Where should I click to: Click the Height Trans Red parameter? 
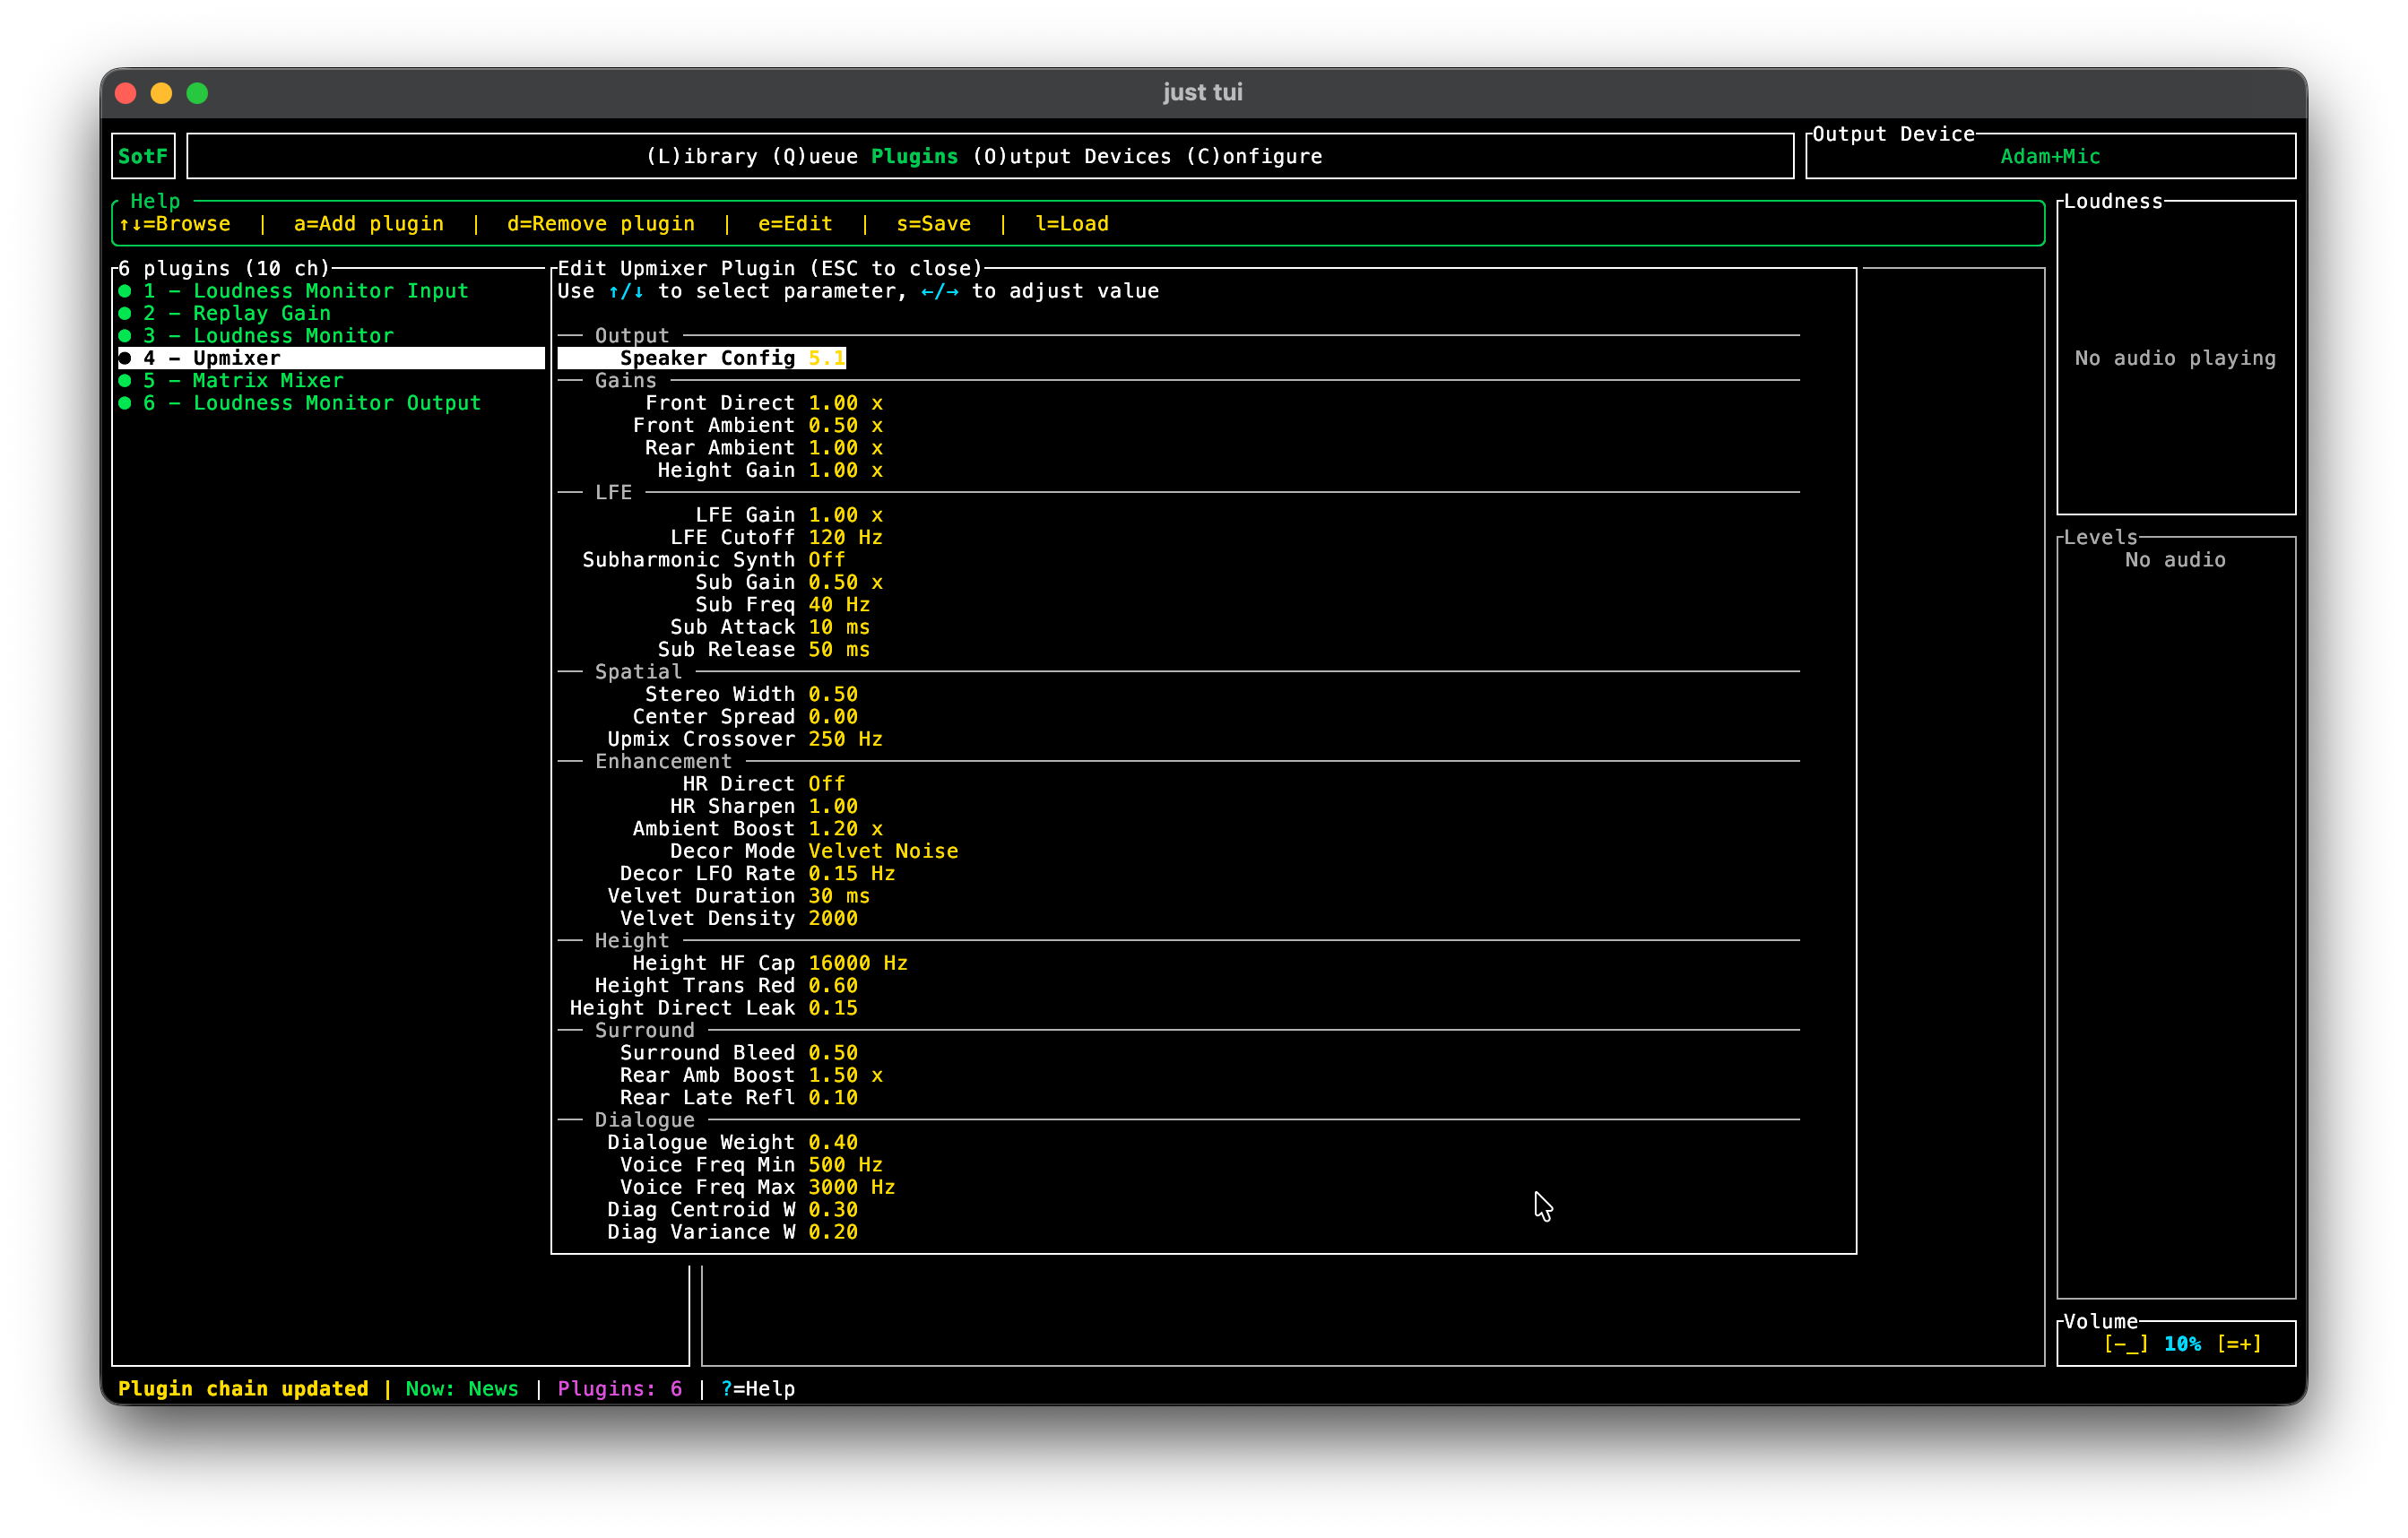click(726, 986)
